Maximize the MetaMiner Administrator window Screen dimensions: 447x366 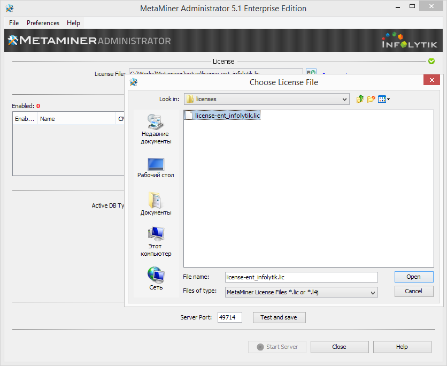click(412, 6)
